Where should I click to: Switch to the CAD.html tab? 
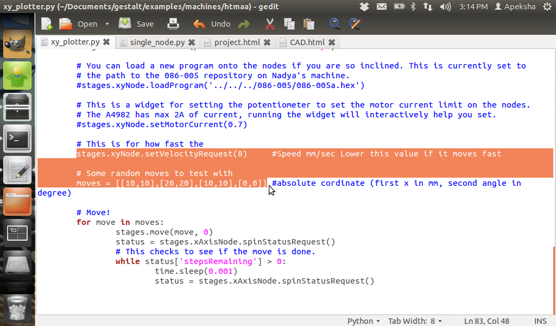[x=307, y=42]
